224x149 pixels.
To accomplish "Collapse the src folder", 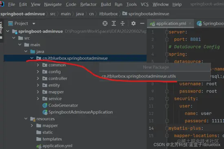I will (x=14, y=38).
